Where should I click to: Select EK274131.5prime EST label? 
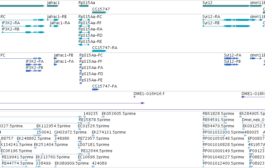coord(109,133)
